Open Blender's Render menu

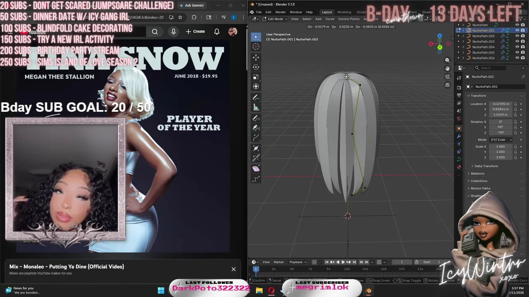[280, 12]
